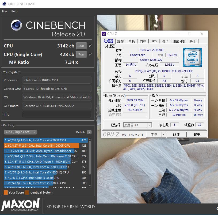Click the GFX Board field
This screenshot has width=218, height=215.
click(57, 106)
